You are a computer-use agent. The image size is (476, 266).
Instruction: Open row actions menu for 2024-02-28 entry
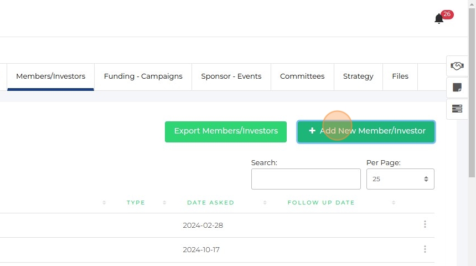point(425,224)
